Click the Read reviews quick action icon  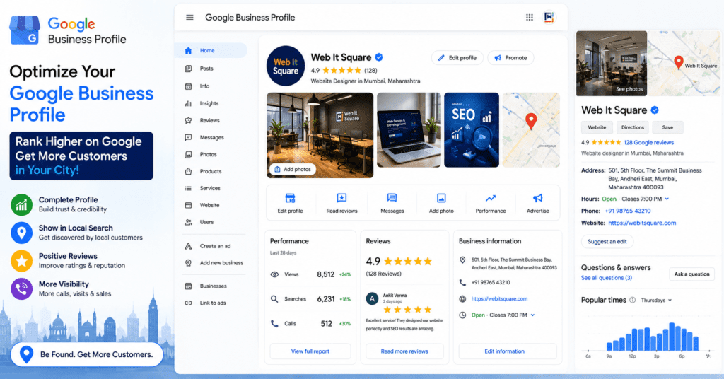[x=341, y=199]
